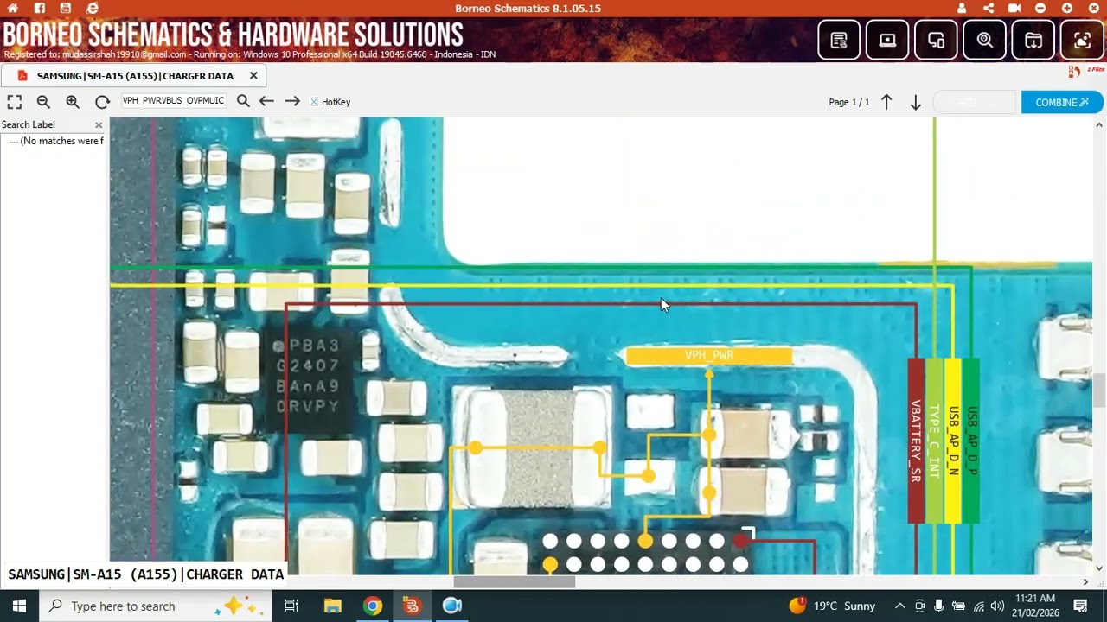Open the user account icon
Screen dimensions: 1107x622
963,8
